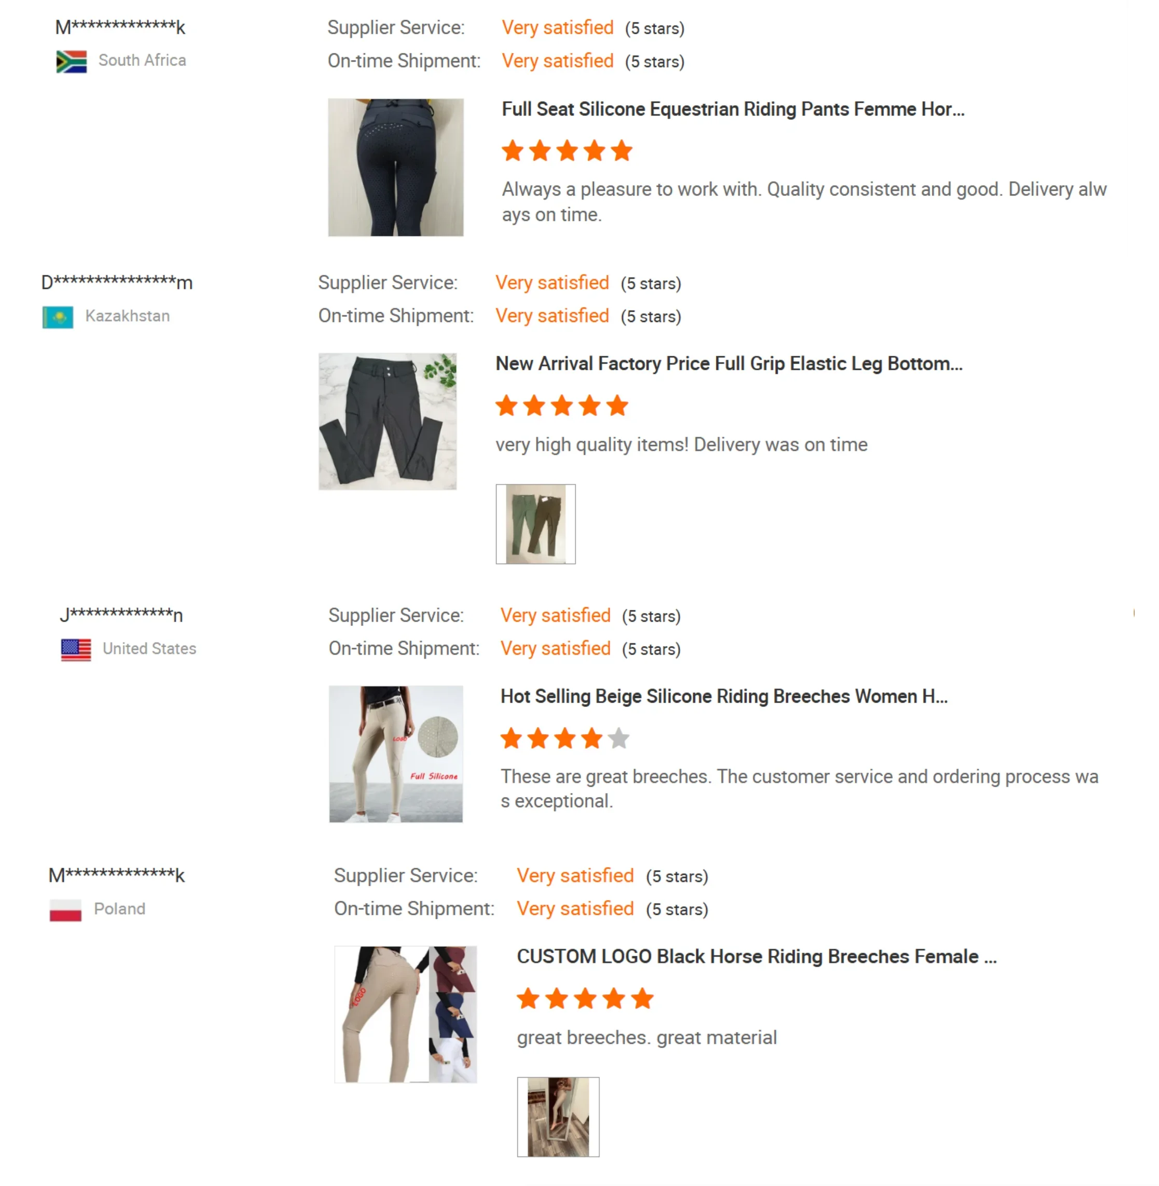The image size is (1159, 1186).
Task: View black breeches on marble product thumbnail
Action: [x=388, y=422]
